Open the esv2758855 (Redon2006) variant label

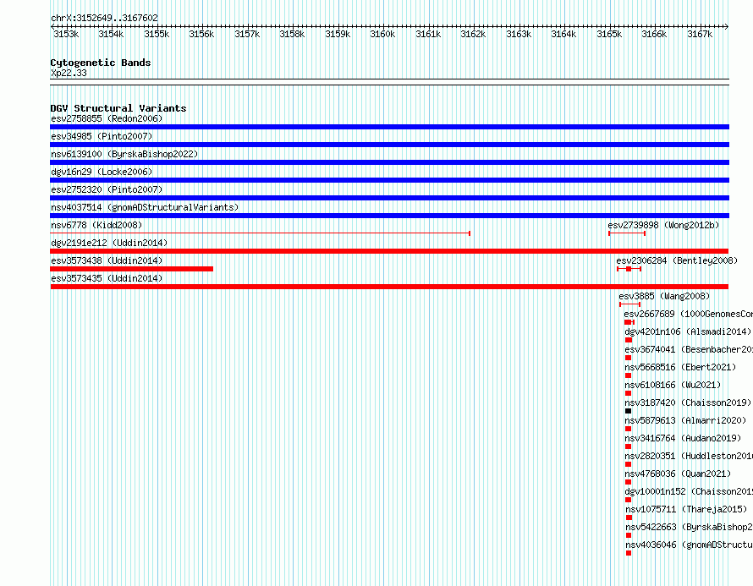(x=107, y=118)
